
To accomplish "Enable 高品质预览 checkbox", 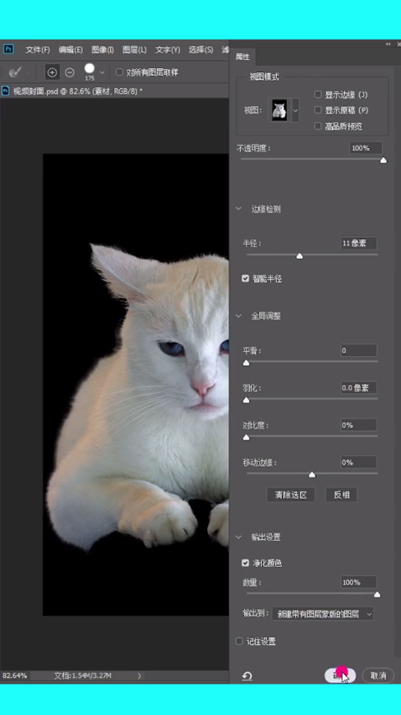I will [x=318, y=126].
